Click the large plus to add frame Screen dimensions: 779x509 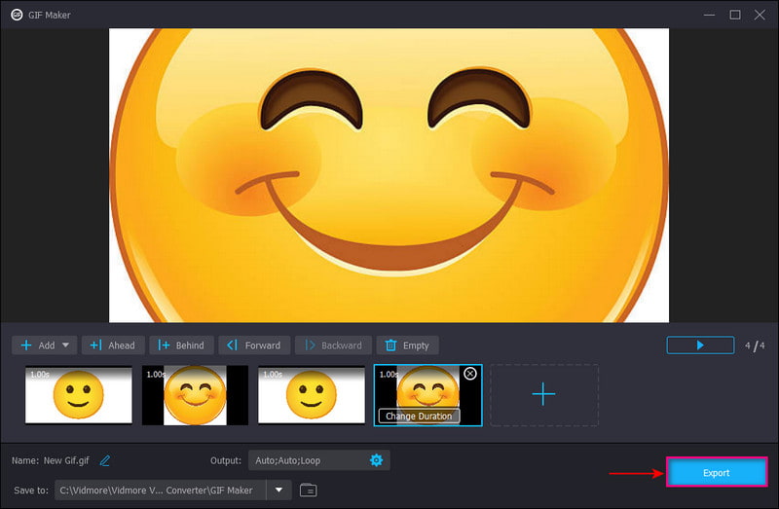[543, 394]
